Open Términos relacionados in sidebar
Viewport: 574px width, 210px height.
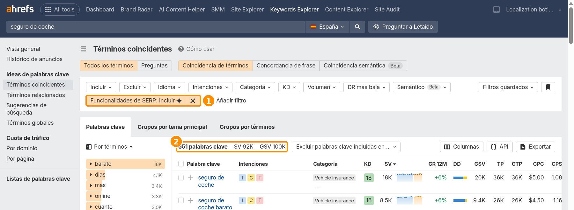click(x=36, y=95)
